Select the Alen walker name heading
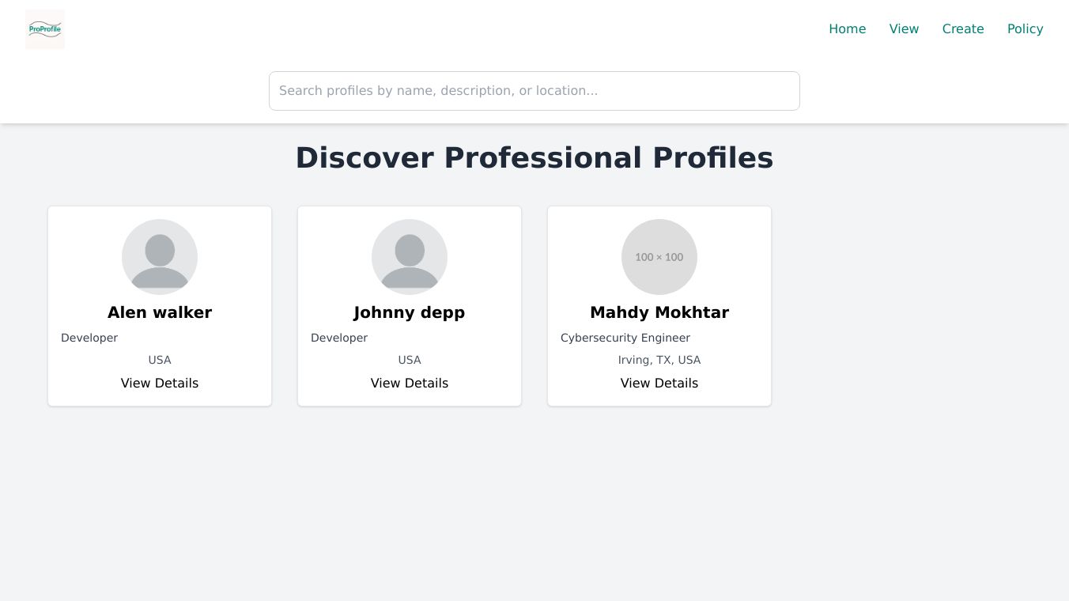 (x=160, y=313)
